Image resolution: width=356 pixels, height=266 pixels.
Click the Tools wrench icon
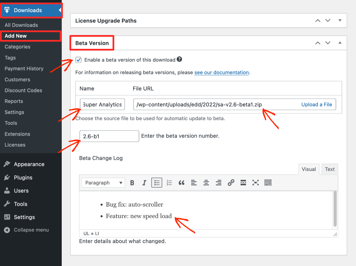click(7, 204)
